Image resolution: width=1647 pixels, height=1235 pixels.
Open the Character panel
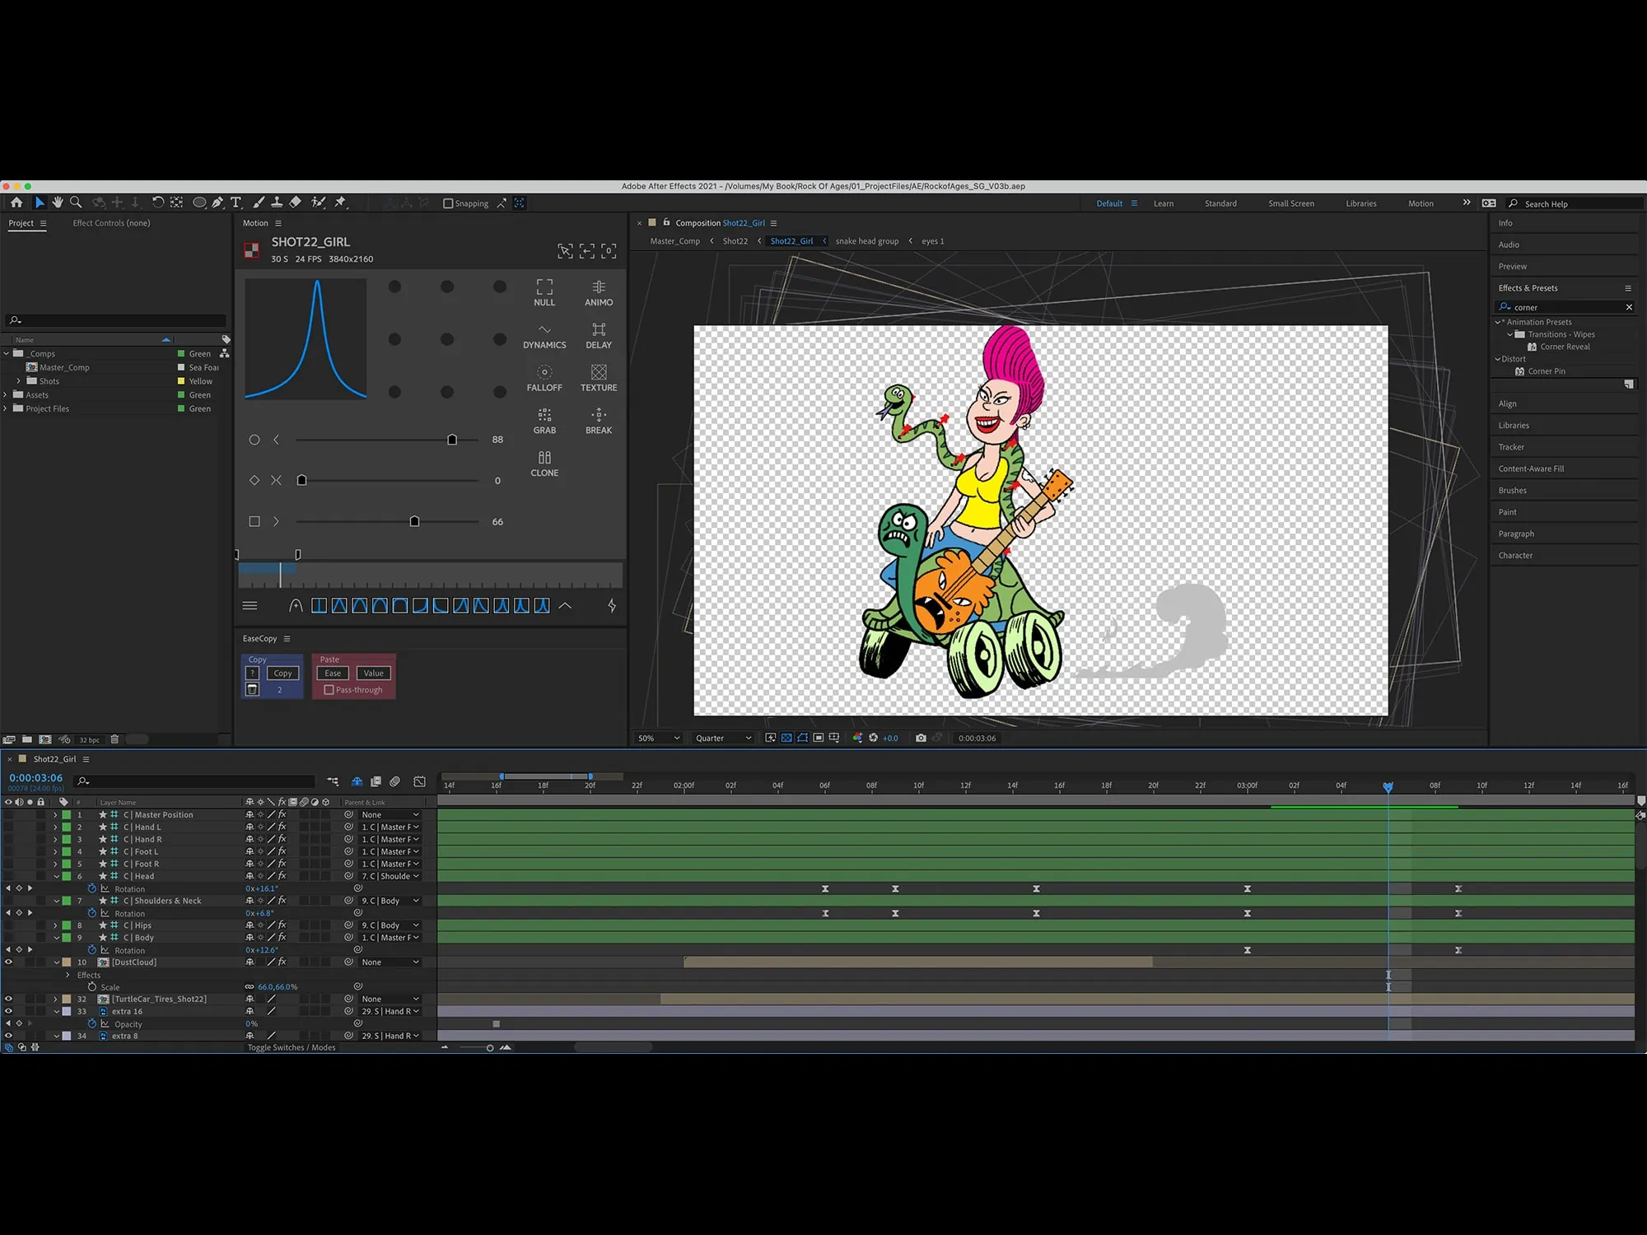click(x=1515, y=556)
